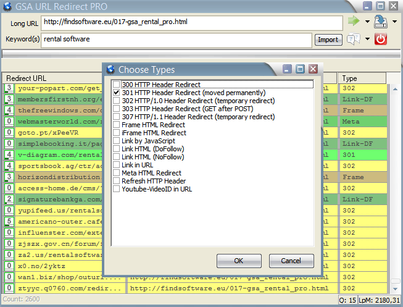Enable iFrame HTML Redirect type
The height and width of the screenshot is (307, 403).
(117, 133)
